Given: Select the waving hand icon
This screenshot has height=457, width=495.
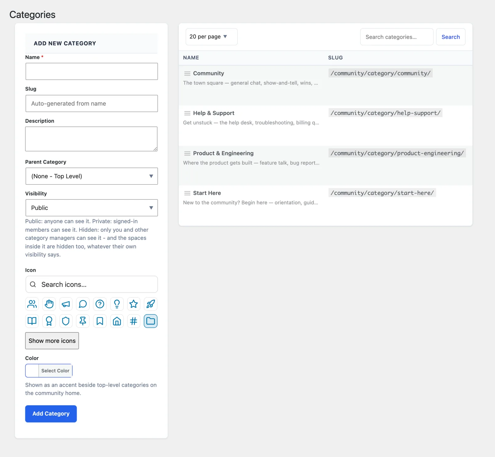Looking at the screenshot, I should [x=49, y=304].
